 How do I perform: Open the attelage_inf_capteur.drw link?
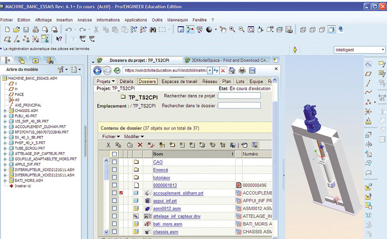click(177, 216)
